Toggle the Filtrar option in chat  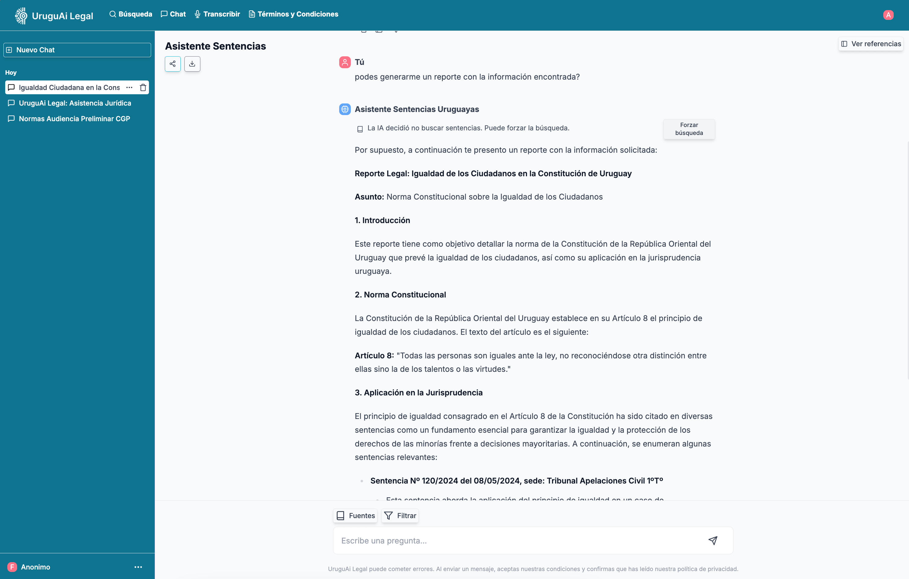tap(399, 516)
